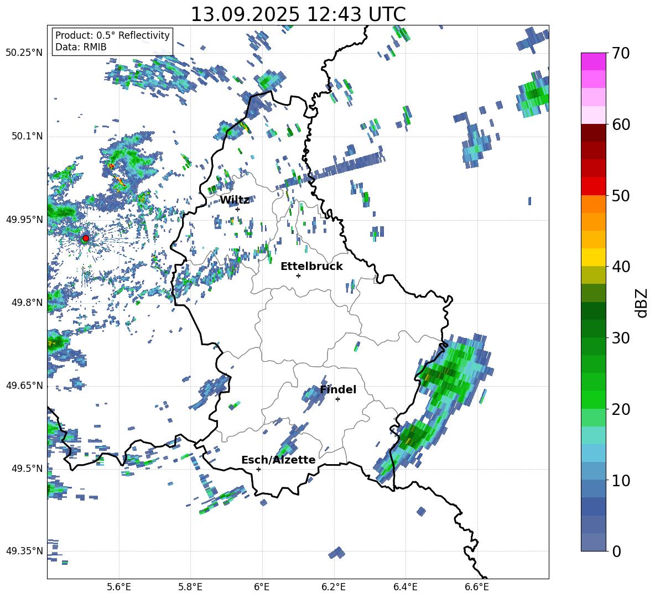Click the Wiltz station cross marker
The width and height of the screenshot is (655, 598).
238,209
